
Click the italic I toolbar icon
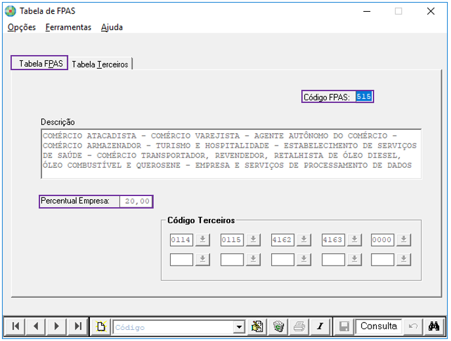pyautogui.click(x=320, y=327)
